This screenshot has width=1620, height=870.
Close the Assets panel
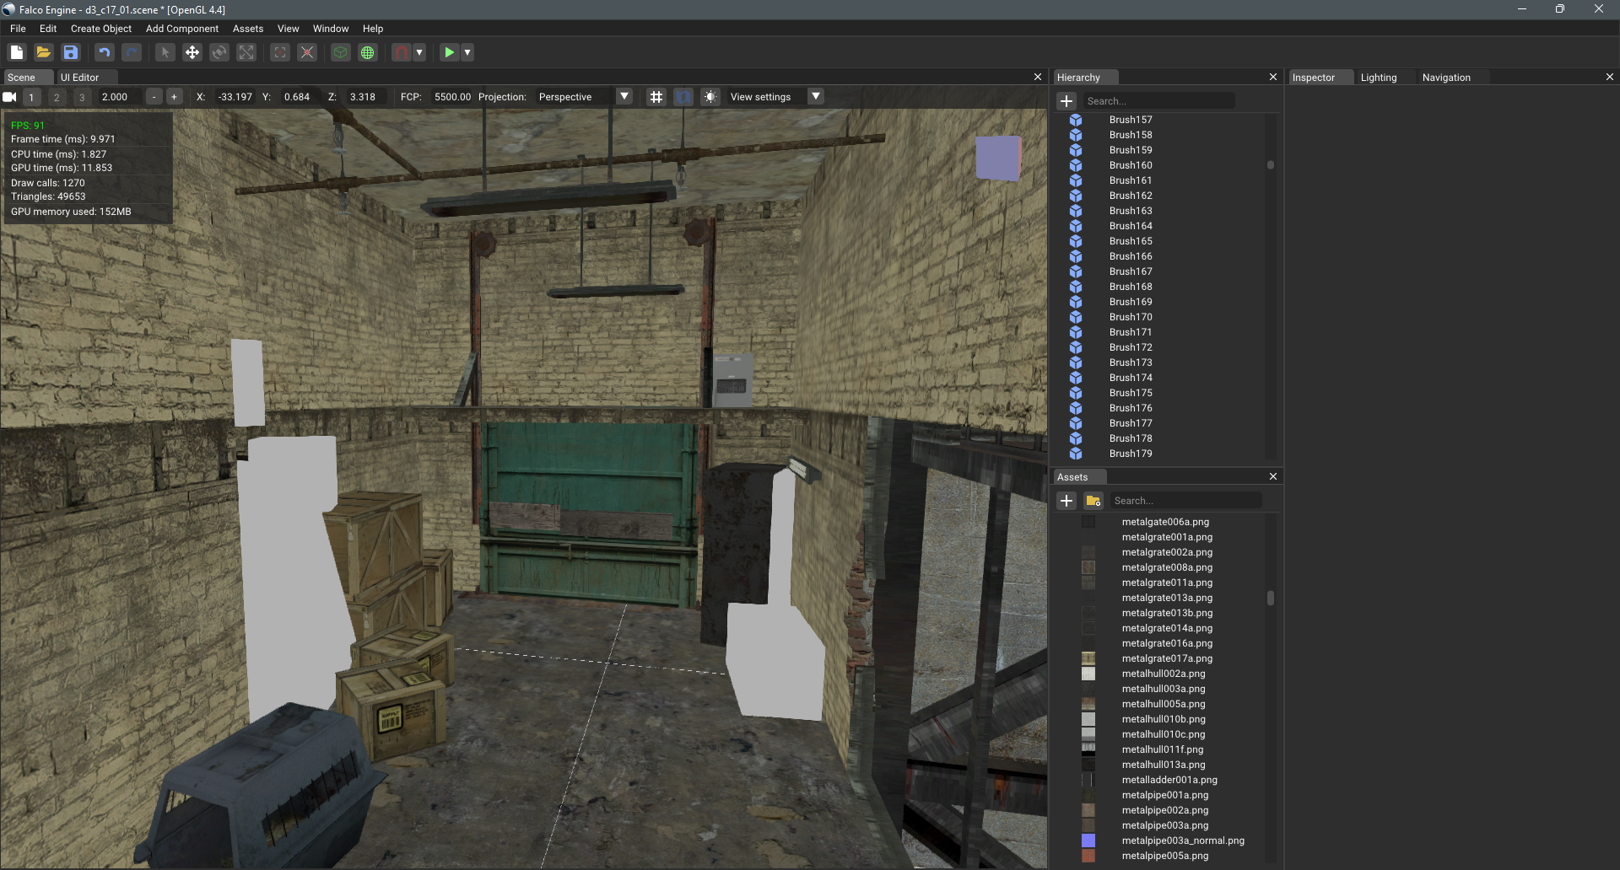(1273, 476)
